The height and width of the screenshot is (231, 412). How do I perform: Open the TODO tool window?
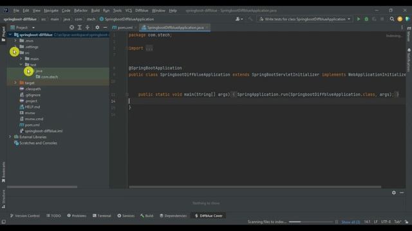click(x=53, y=216)
